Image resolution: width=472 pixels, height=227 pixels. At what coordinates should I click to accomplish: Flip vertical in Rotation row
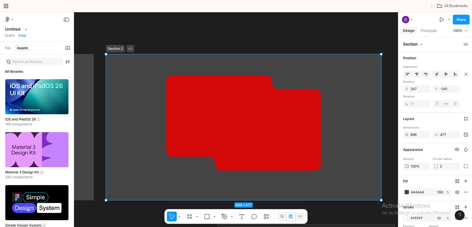pos(455,104)
